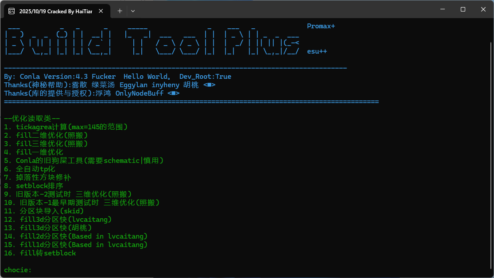Viewport: 494px width, 278px height.
Task: Click the chocie: input prompt
Action: [18, 270]
